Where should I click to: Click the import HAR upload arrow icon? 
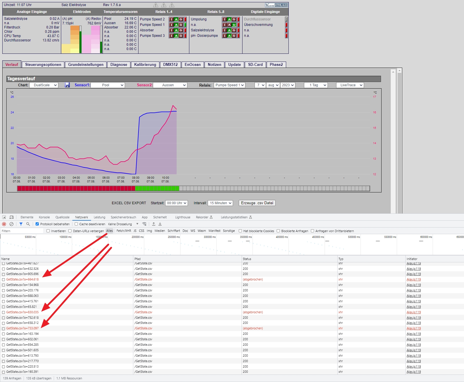coord(154,224)
